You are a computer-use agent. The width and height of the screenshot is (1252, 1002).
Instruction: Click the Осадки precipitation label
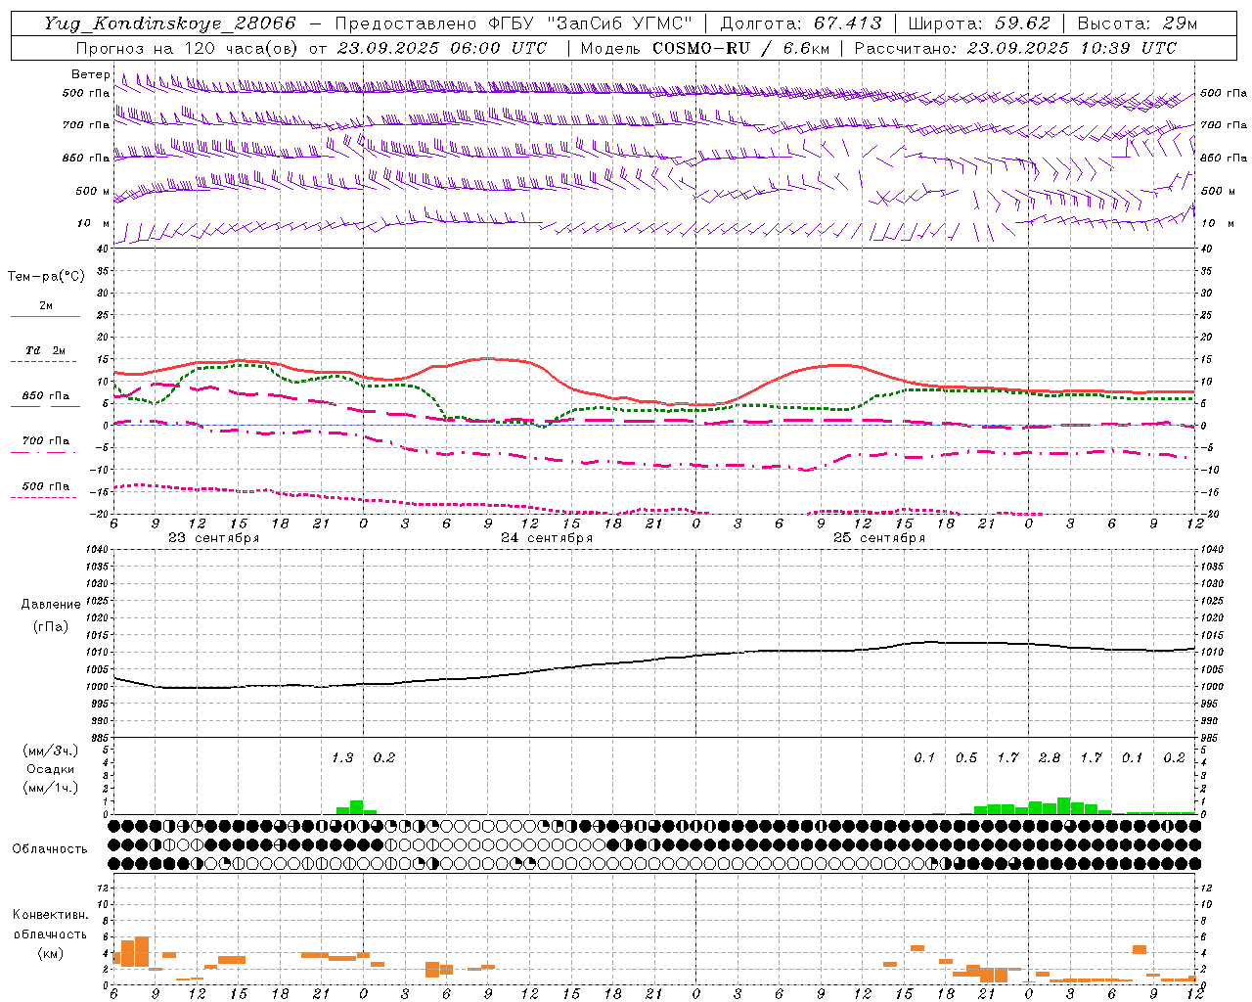coord(50,769)
